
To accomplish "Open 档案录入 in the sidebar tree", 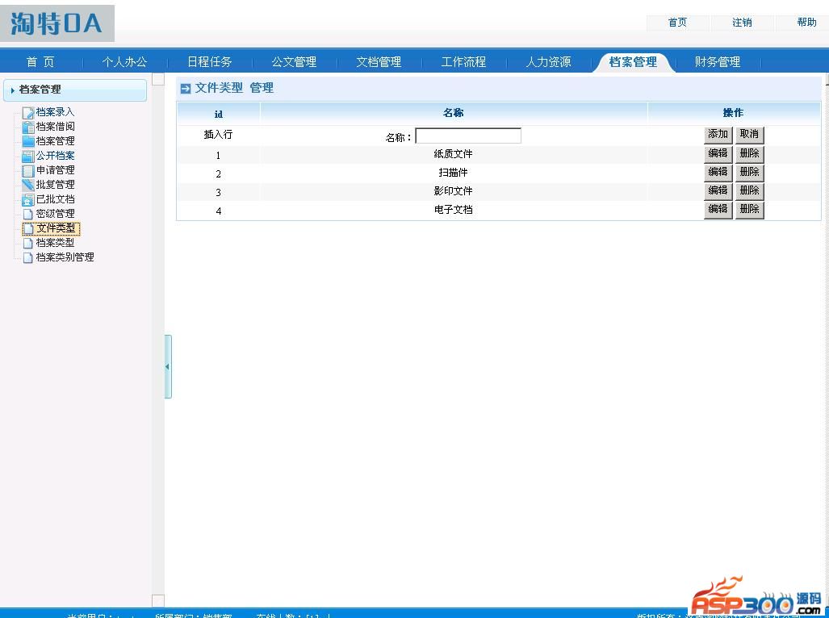I will pos(55,112).
